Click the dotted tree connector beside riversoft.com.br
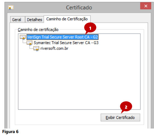The height and width of the screenshot is (135, 154). pyautogui.click(x=31, y=47)
